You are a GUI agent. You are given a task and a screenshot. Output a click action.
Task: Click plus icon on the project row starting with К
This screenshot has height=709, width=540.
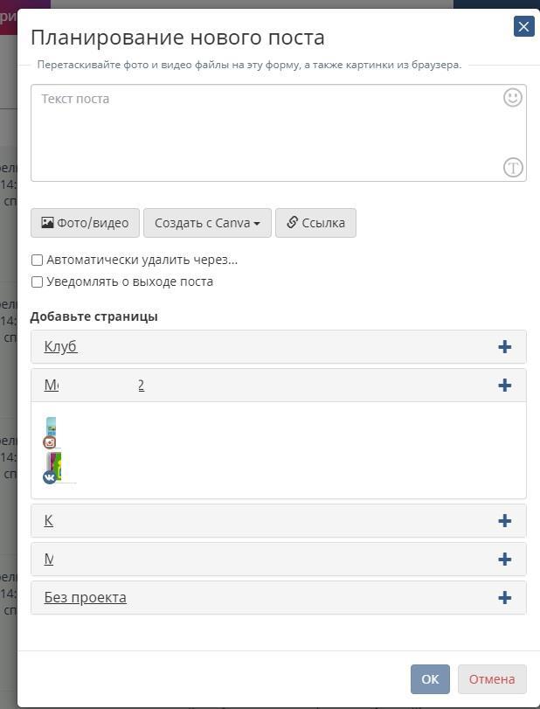click(x=504, y=521)
